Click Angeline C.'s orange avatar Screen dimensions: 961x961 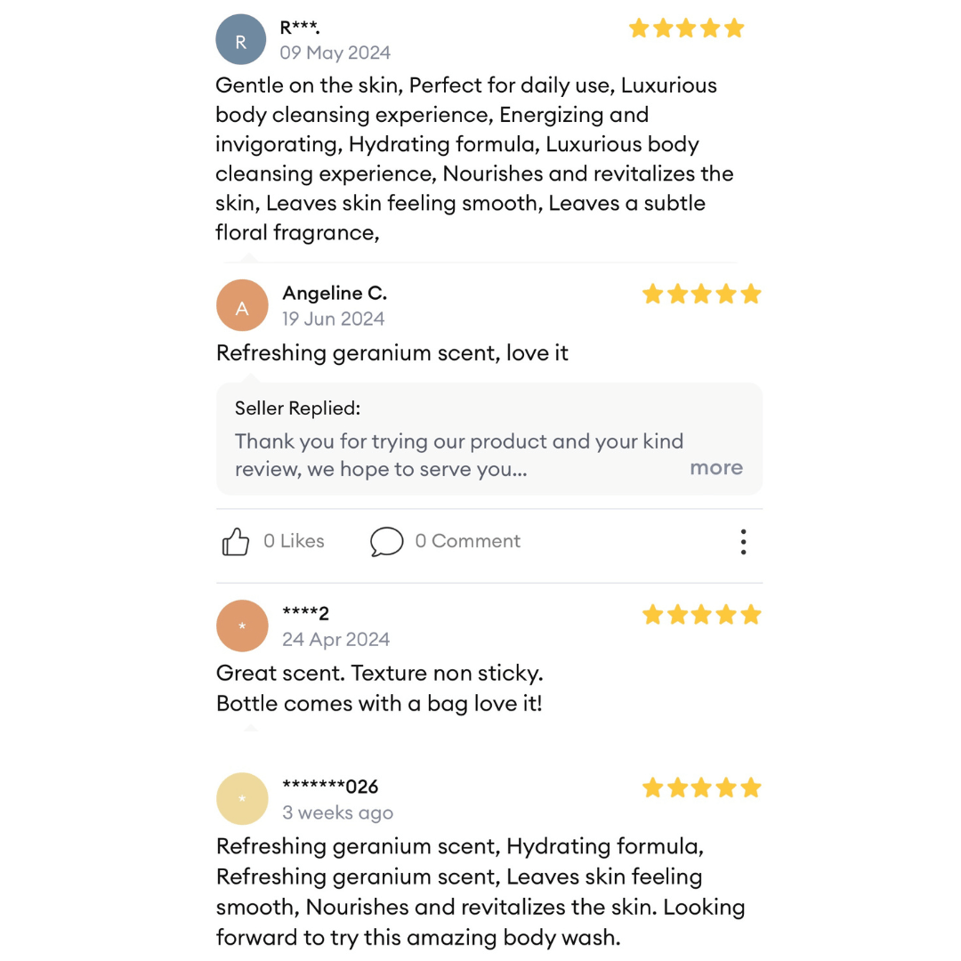(x=242, y=305)
